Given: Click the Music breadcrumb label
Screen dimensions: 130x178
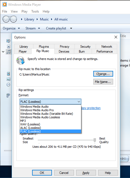Looking at the screenshot, I should click(x=44, y=19).
